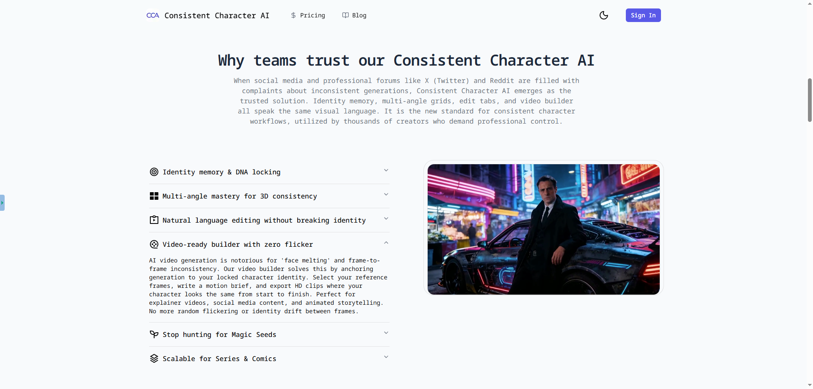Select the seedling icon beside Magic Seeds

(x=154, y=334)
